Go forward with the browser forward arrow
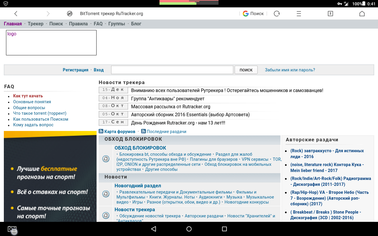 (x=48, y=14)
